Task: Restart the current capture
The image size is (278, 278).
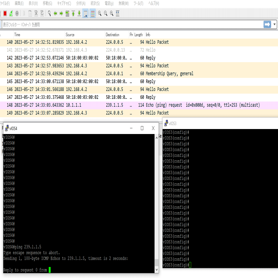Action: (11, 13)
